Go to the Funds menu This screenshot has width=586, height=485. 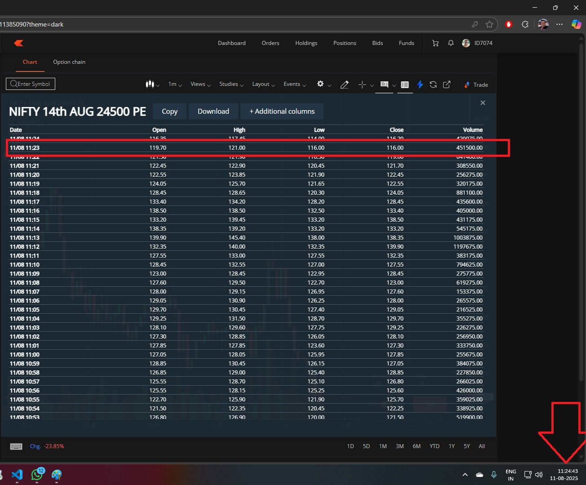pos(407,43)
